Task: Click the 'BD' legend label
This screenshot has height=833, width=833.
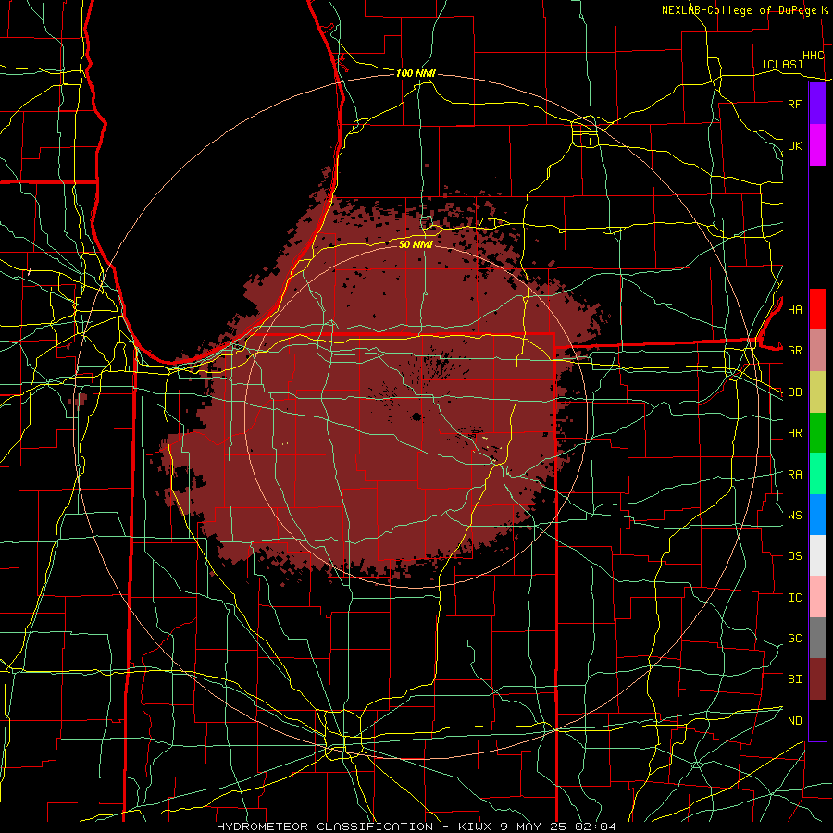Action: point(794,392)
